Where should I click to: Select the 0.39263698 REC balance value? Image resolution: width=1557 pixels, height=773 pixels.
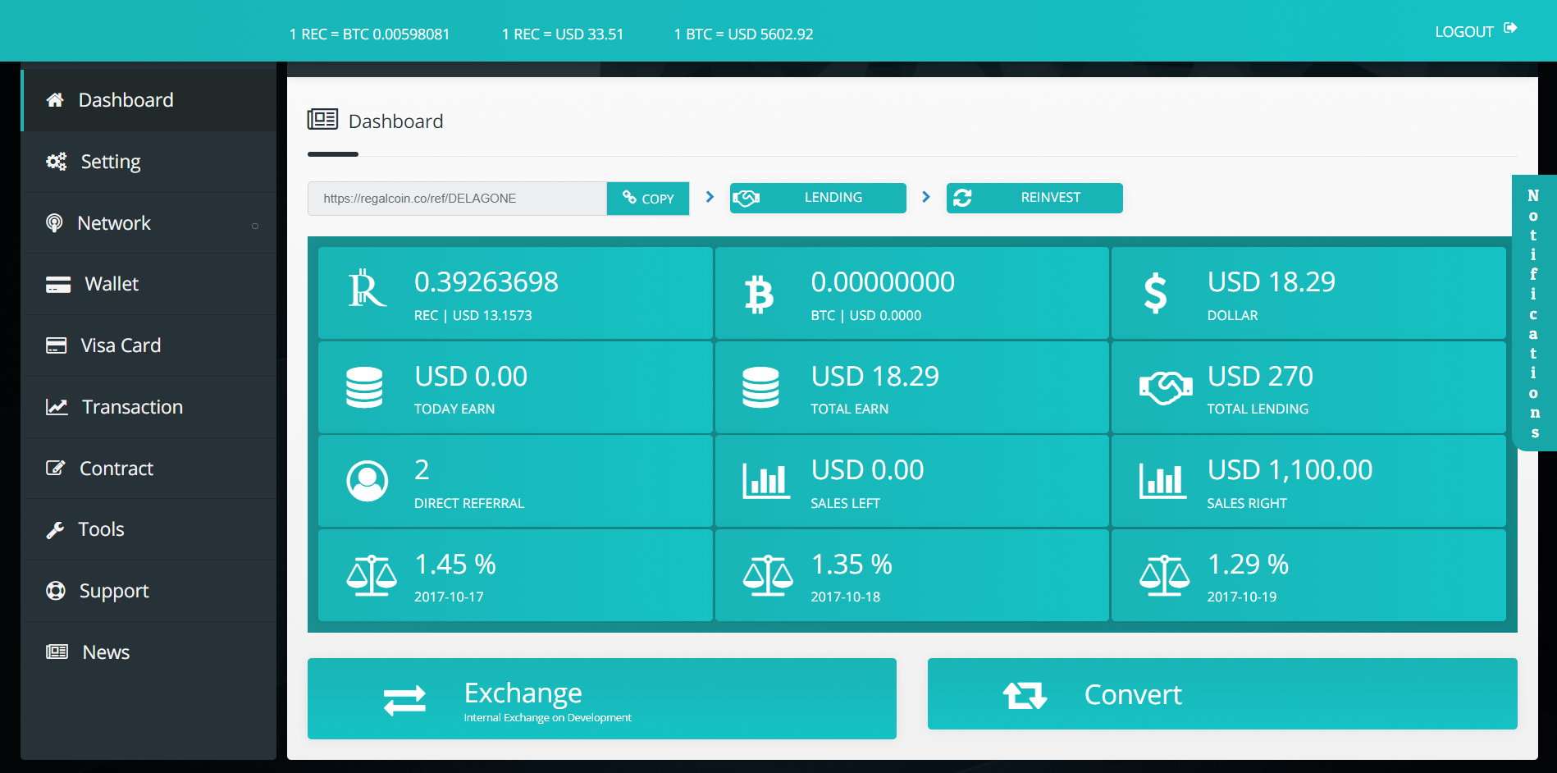click(486, 282)
